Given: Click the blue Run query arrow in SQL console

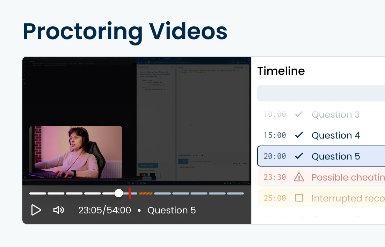Looking at the screenshot, I should pyautogui.click(x=183, y=161).
